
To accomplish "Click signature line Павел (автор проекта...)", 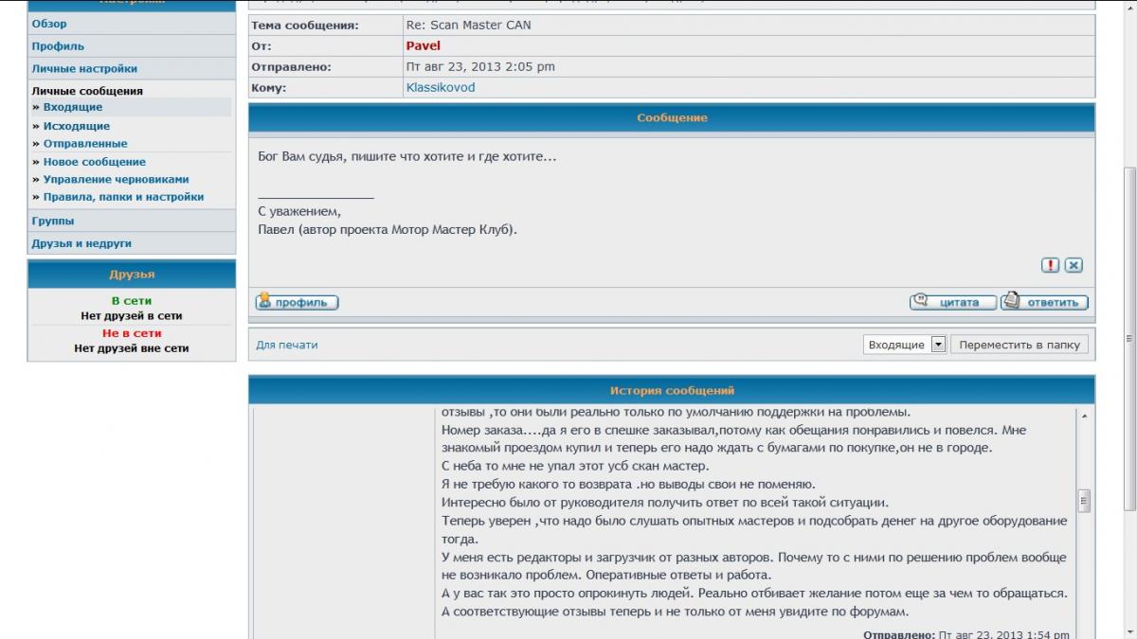I will [388, 229].
